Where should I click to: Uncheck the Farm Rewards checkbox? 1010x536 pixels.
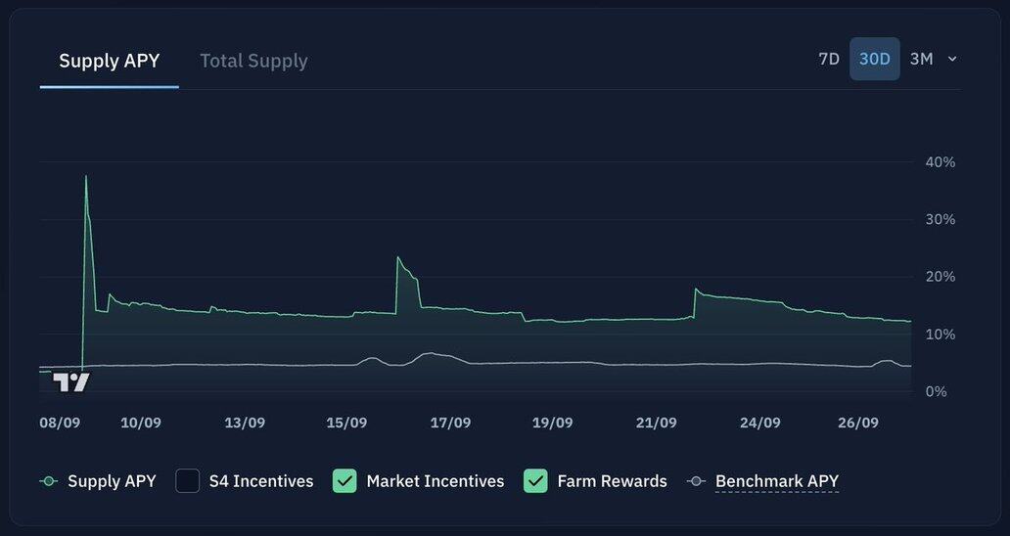tap(535, 481)
